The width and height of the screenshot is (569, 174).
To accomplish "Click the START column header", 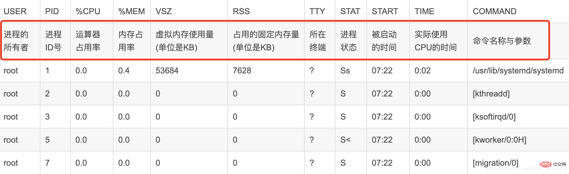I will 385,11.
